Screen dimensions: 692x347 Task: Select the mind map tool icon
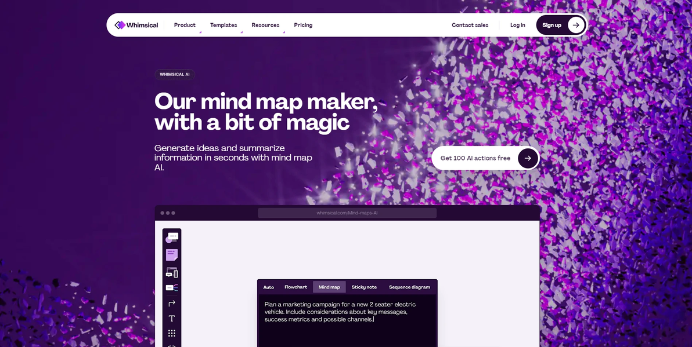(172, 287)
